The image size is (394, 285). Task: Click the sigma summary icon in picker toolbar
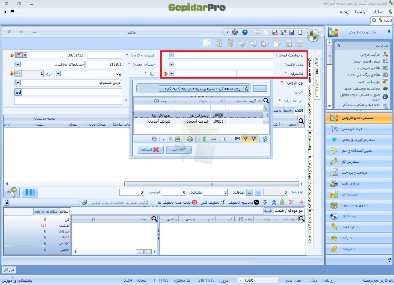pos(225,139)
